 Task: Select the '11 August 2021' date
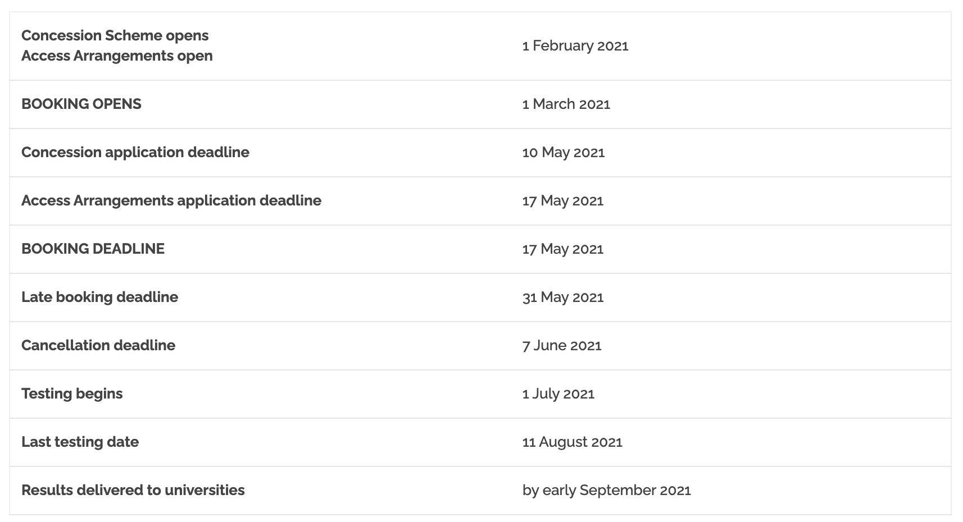[572, 442]
